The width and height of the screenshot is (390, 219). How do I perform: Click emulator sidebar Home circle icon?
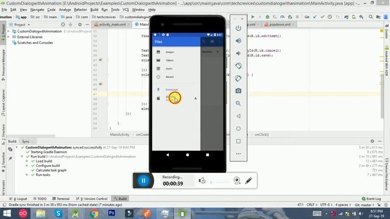tap(238, 128)
